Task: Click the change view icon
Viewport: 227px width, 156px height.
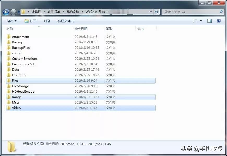Action: pyautogui.click(x=195, y=21)
